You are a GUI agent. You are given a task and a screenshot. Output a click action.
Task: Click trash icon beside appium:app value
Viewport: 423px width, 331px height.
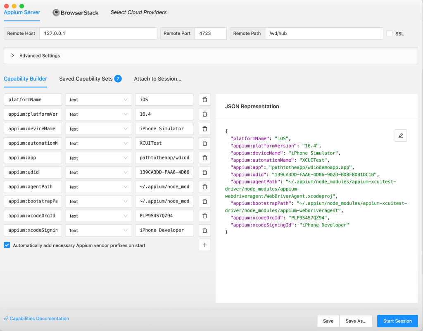click(204, 158)
